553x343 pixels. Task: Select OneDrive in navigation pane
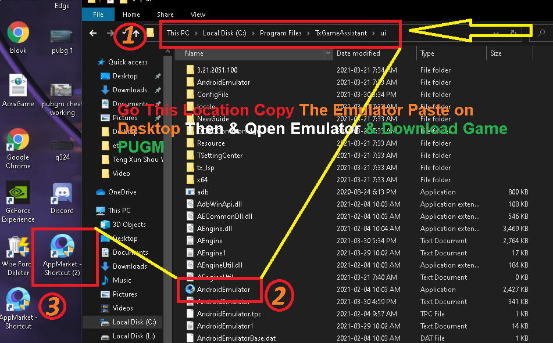116,192
